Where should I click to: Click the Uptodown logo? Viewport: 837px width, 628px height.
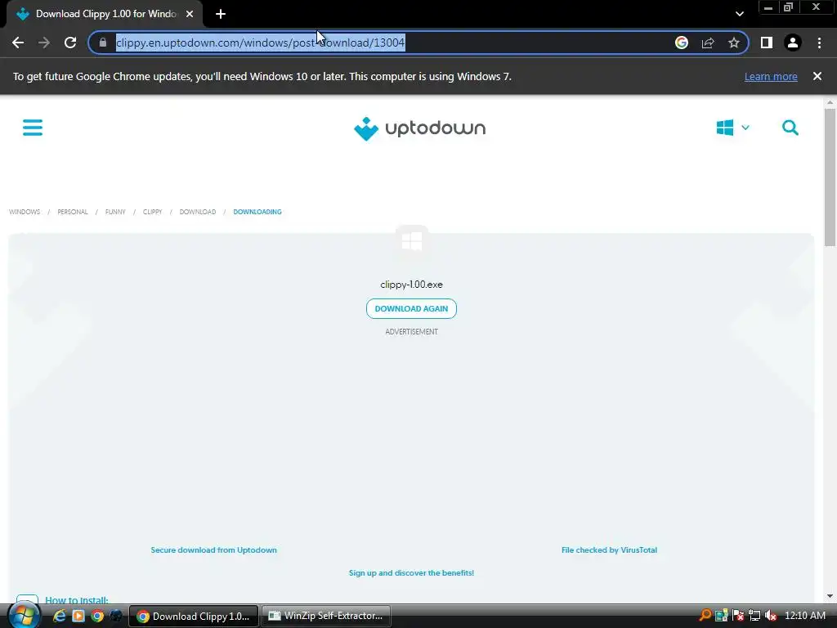click(419, 128)
